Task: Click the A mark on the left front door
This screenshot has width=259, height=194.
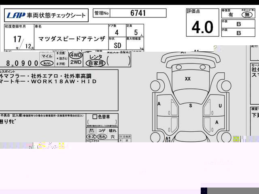Action: point(159,104)
